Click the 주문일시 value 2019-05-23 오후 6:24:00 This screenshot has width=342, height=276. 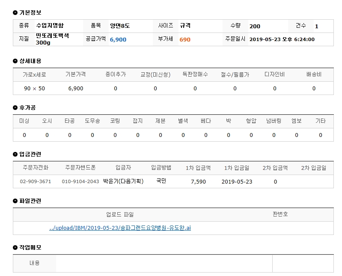tap(282, 39)
